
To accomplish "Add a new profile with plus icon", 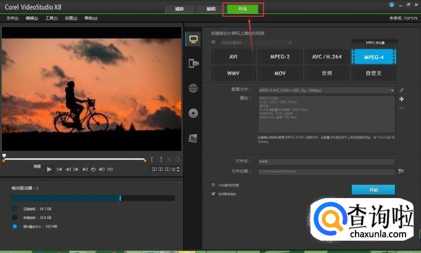I will (x=401, y=99).
